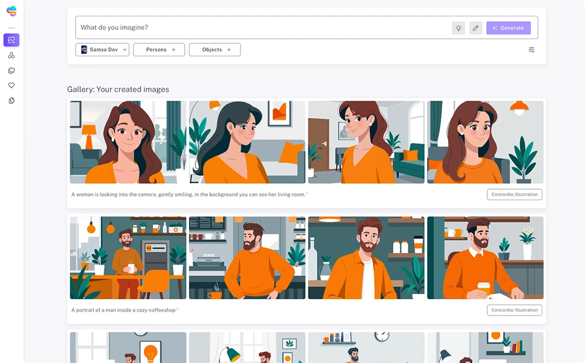Click the 'What do you imagine?' prompt field

point(263,28)
